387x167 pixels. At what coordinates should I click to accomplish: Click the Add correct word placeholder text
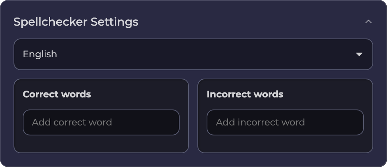pos(72,122)
